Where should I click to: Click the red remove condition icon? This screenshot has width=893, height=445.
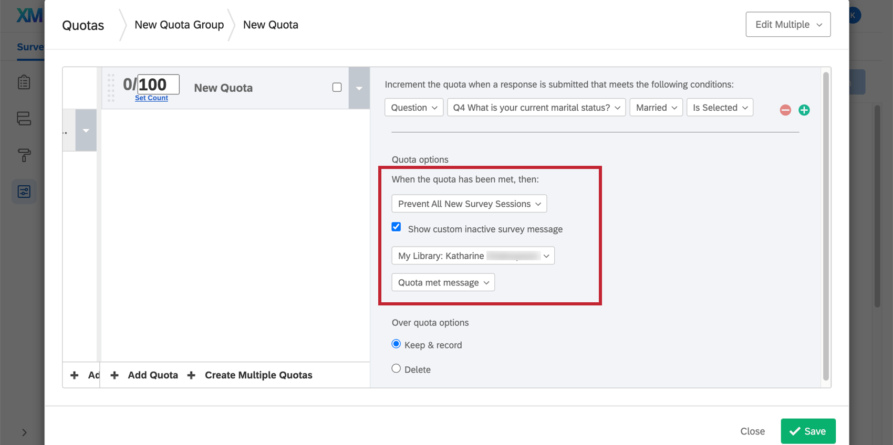point(785,110)
